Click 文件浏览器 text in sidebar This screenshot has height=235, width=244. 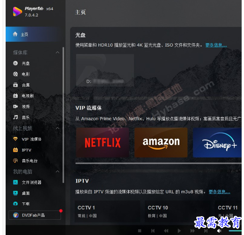[32, 182]
